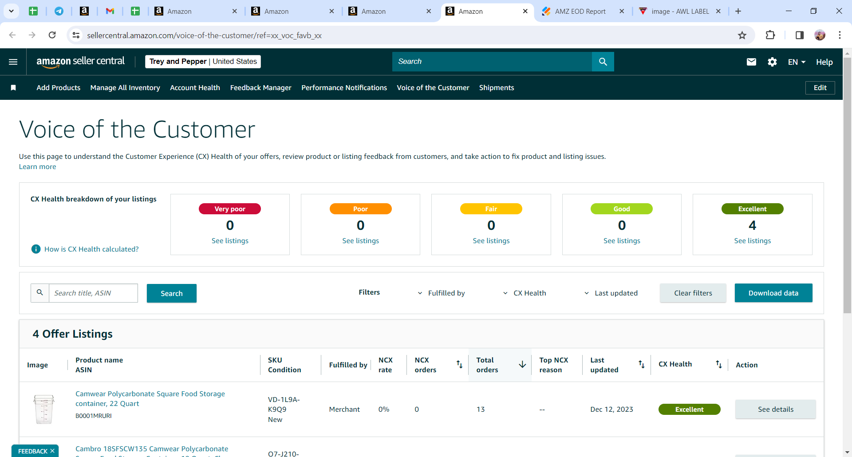Switch to image - AWL LABEL tab
Screen dimensions: 852x457
(x=680, y=11)
